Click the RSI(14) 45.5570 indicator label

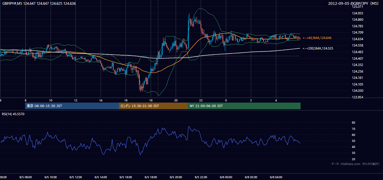point(13,114)
